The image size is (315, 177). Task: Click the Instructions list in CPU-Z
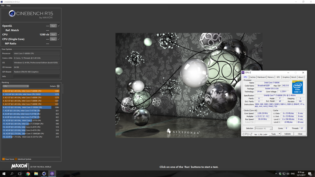280,105
